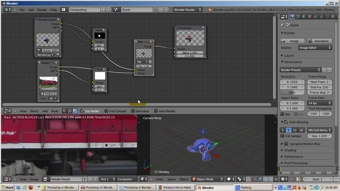This screenshot has height=191, width=340.
Task: Enable the Full Sample checkbox
Action: pyautogui.click(x=282, y=136)
